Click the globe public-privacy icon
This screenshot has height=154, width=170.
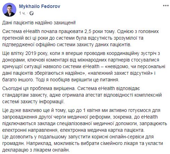[32, 13]
